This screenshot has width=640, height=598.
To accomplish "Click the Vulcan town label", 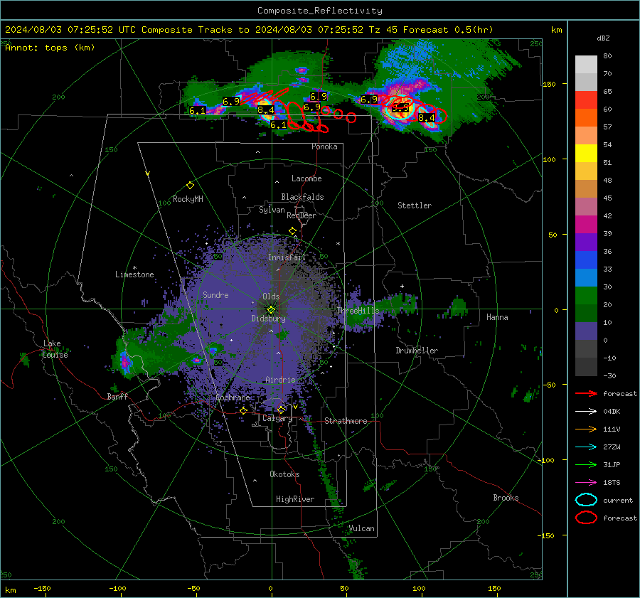I will (x=362, y=528).
